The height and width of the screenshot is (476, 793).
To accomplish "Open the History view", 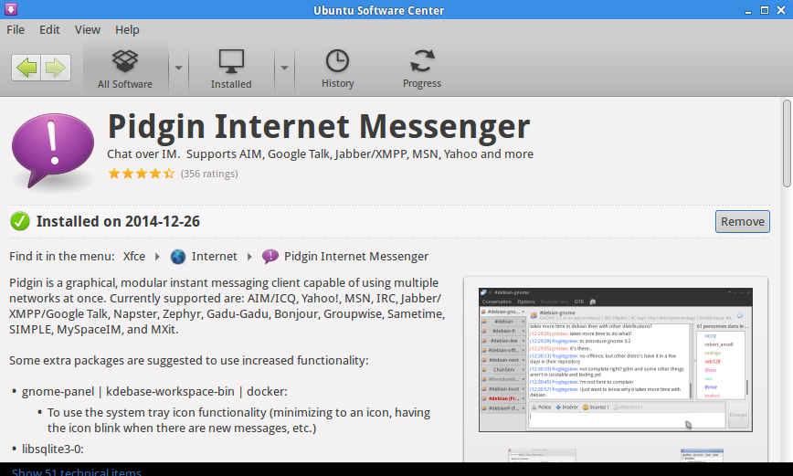I will [x=337, y=69].
